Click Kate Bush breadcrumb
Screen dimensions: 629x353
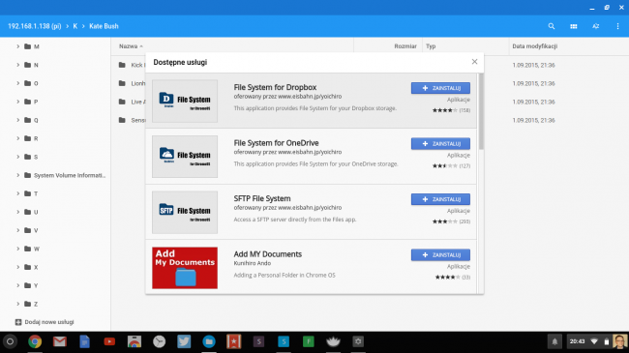pyautogui.click(x=104, y=26)
